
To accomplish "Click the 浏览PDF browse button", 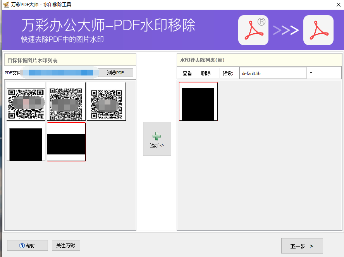I will click(115, 73).
